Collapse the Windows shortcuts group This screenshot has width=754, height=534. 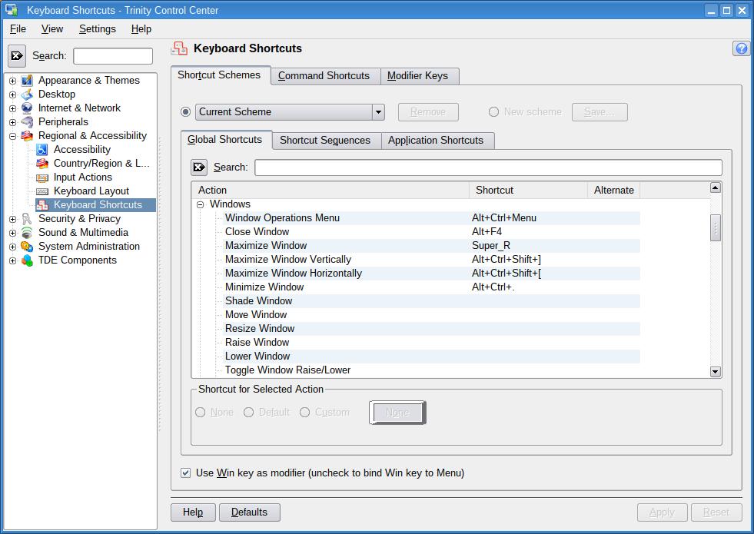pos(201,204)
